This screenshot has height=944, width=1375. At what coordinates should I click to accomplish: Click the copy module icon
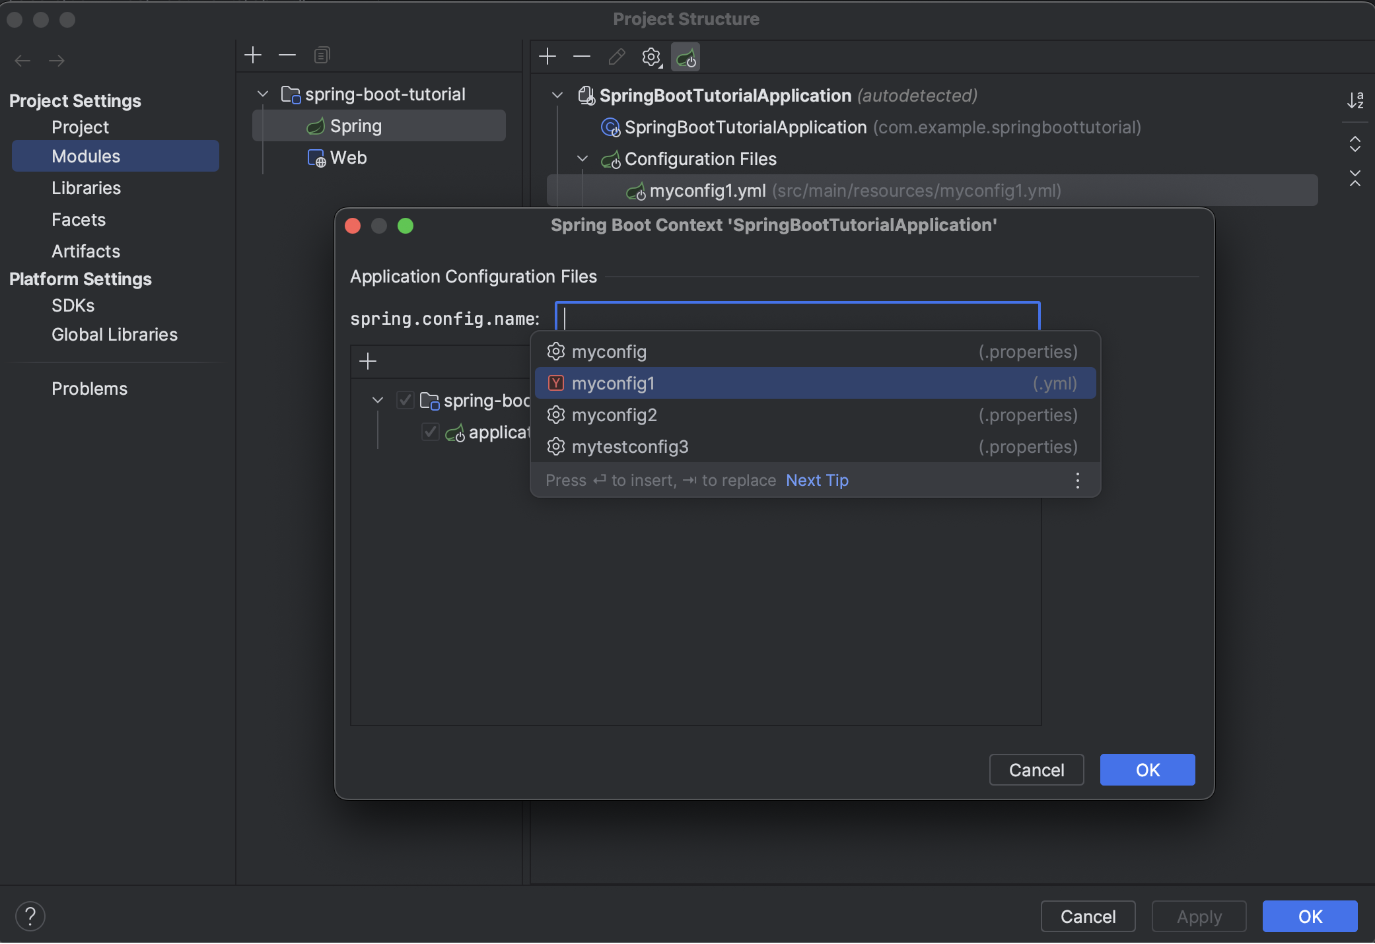[322, 55]
